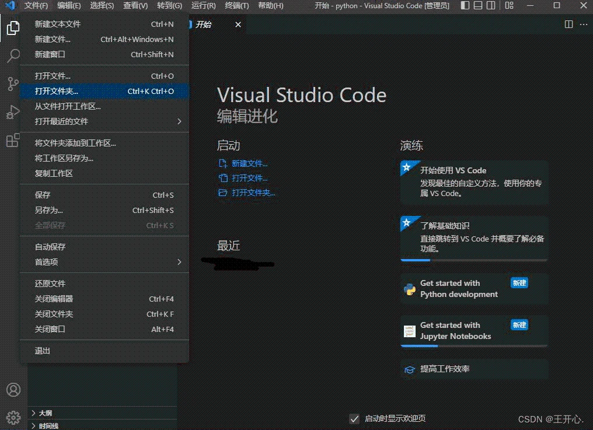
Task: Open the 编辑(E) menu
Action: click(69, 6)
